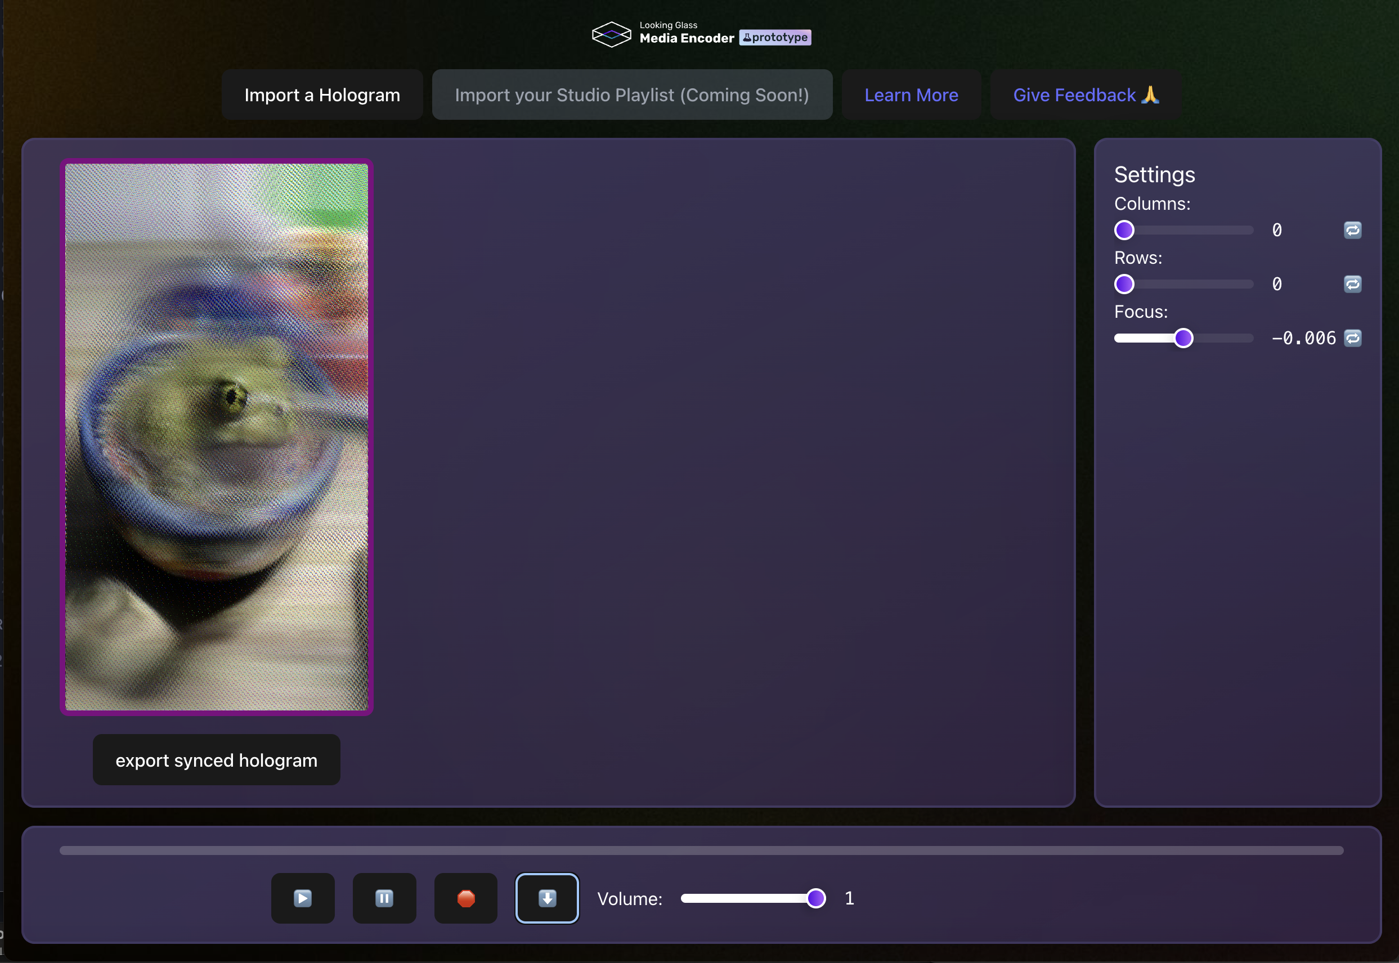This screenshot has width=1399, height=963.
Task: Open the Give Feedback link
Action: click(x=1085, y=94)
